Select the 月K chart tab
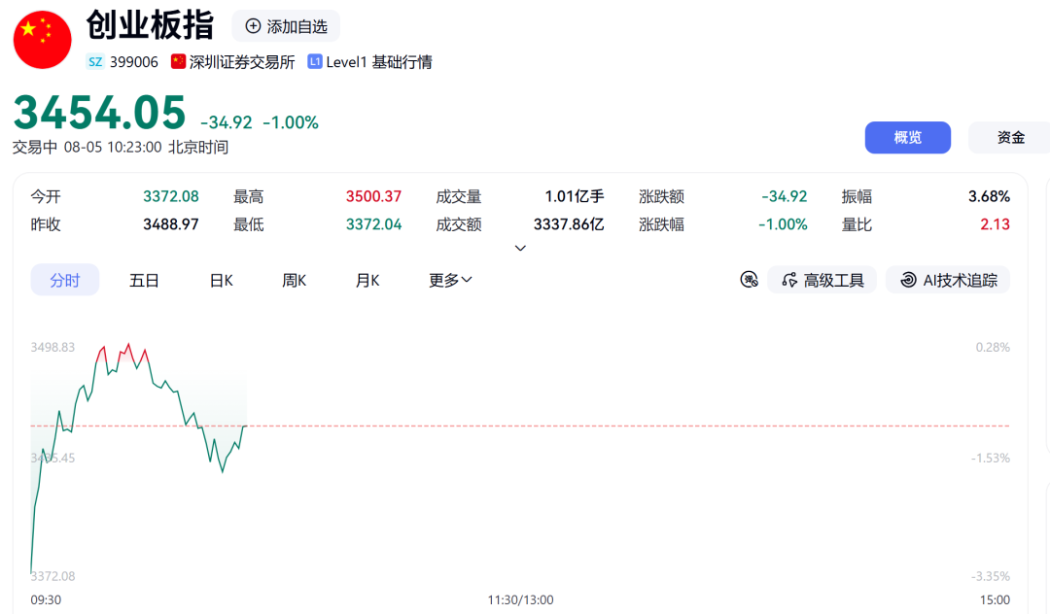Viewport: 1050px width, 614px height. coord(367,280)
